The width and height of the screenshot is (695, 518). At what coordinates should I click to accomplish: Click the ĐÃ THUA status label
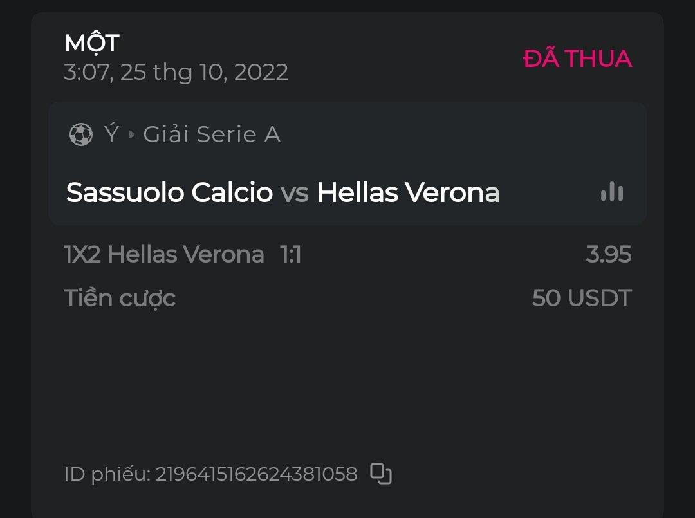point(577,59)
